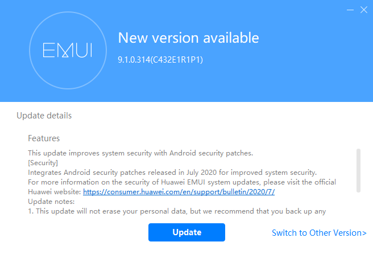Viewport: 373px width, 258px height.
Task: Click the For more information sentence
Action: [x=182, y=182]
